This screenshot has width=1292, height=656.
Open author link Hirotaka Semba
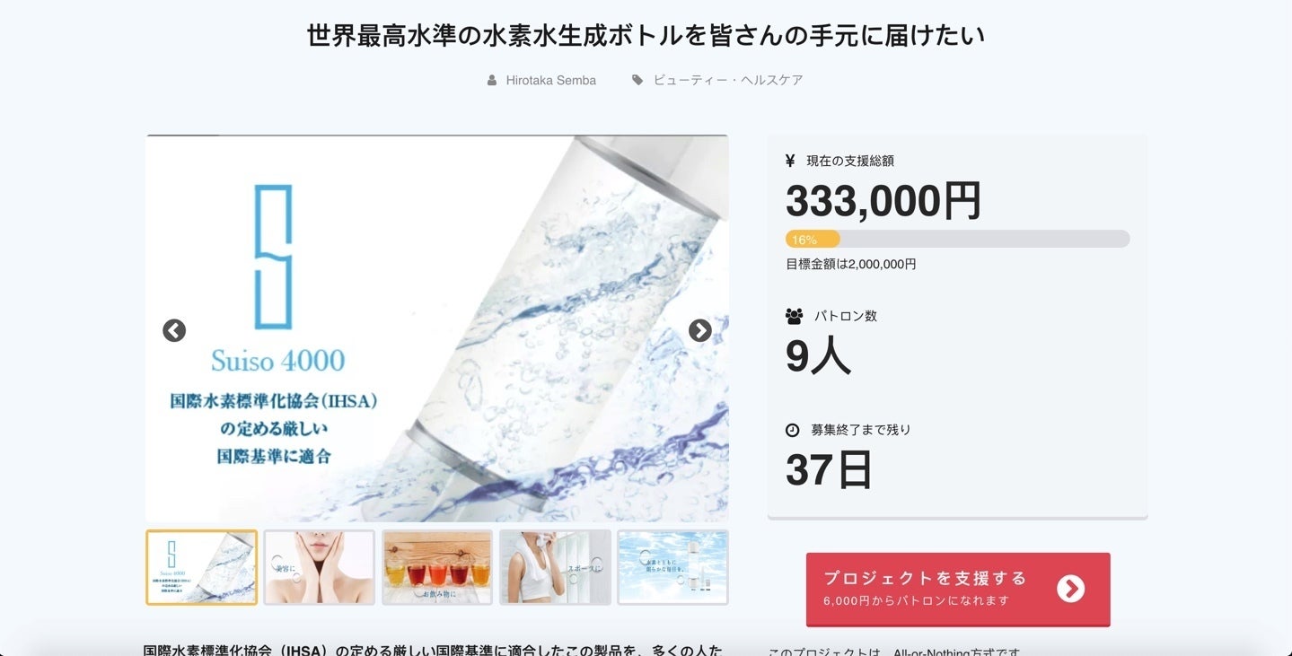551,80
